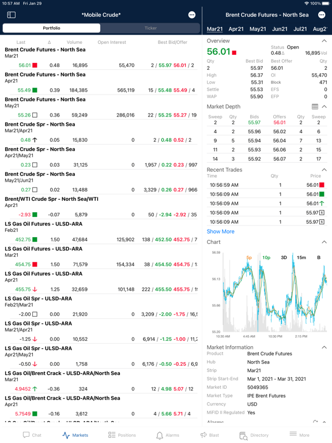332x443 pixels.
Task: Toggle the 5p chart overlay
Action: (249, 257)
